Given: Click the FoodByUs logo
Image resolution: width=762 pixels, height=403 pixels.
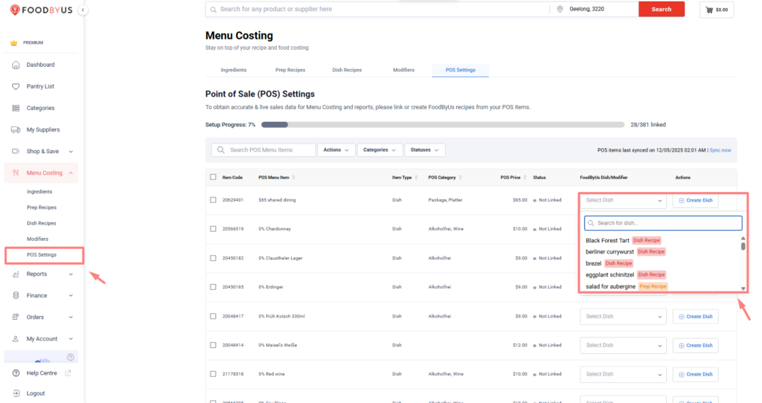Looking at the screenshot, I should (42, 10).
